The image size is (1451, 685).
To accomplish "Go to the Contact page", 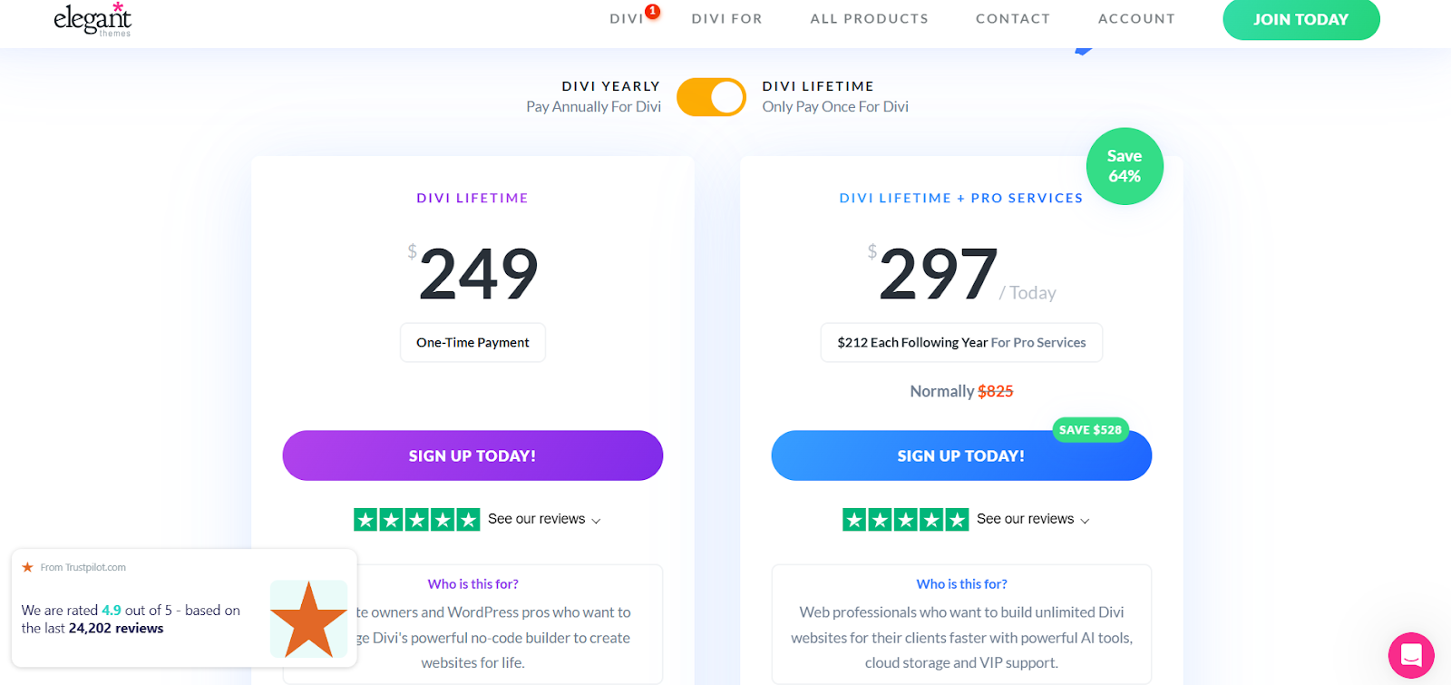I will (x=1012, y=19).
